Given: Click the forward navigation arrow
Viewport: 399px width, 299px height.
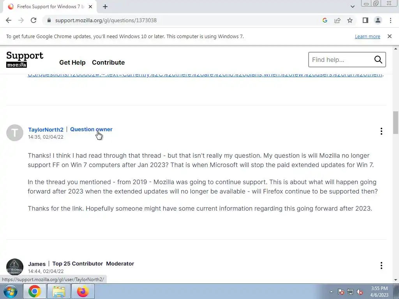Looking at the screenshot, I should [x=21, y=20].
